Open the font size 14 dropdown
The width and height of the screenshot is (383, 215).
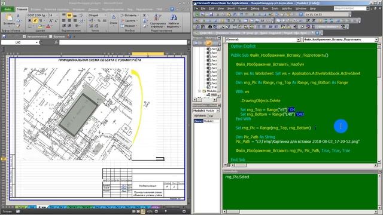pos(57,16)
